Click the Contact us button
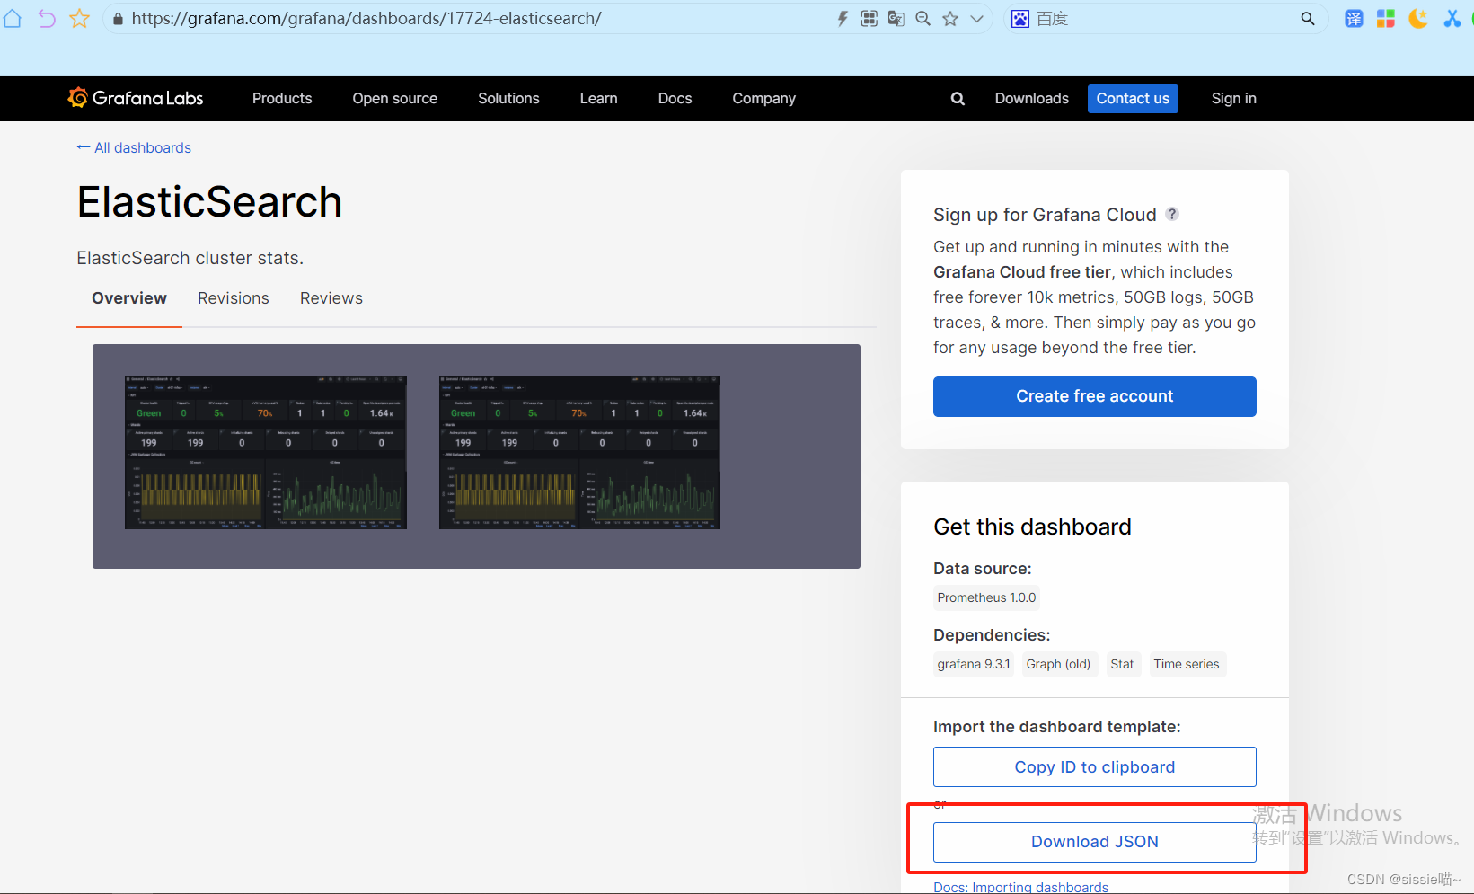The image size is (1474, 894). 1133,99
